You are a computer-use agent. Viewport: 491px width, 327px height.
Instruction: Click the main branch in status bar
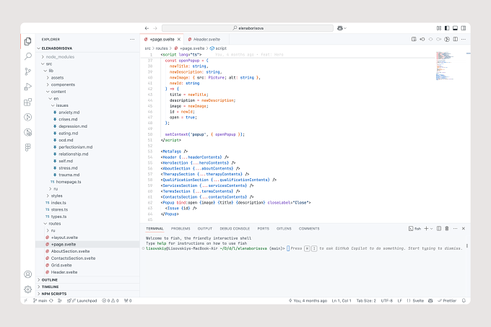pos(40,301)
